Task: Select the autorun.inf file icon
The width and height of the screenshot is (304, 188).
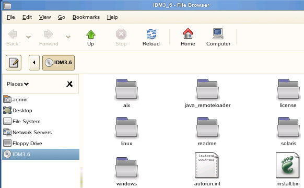Action: (207, 166)
